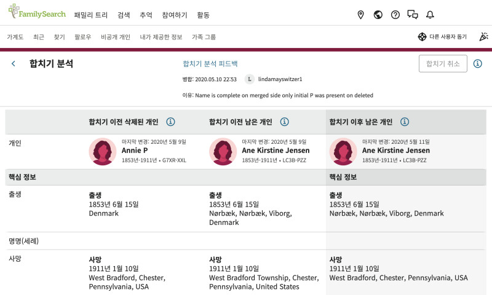The height and width of the screenshot is (295, 492).
Task: Switch to the 가계도 tab
Action: coord(15,37)
